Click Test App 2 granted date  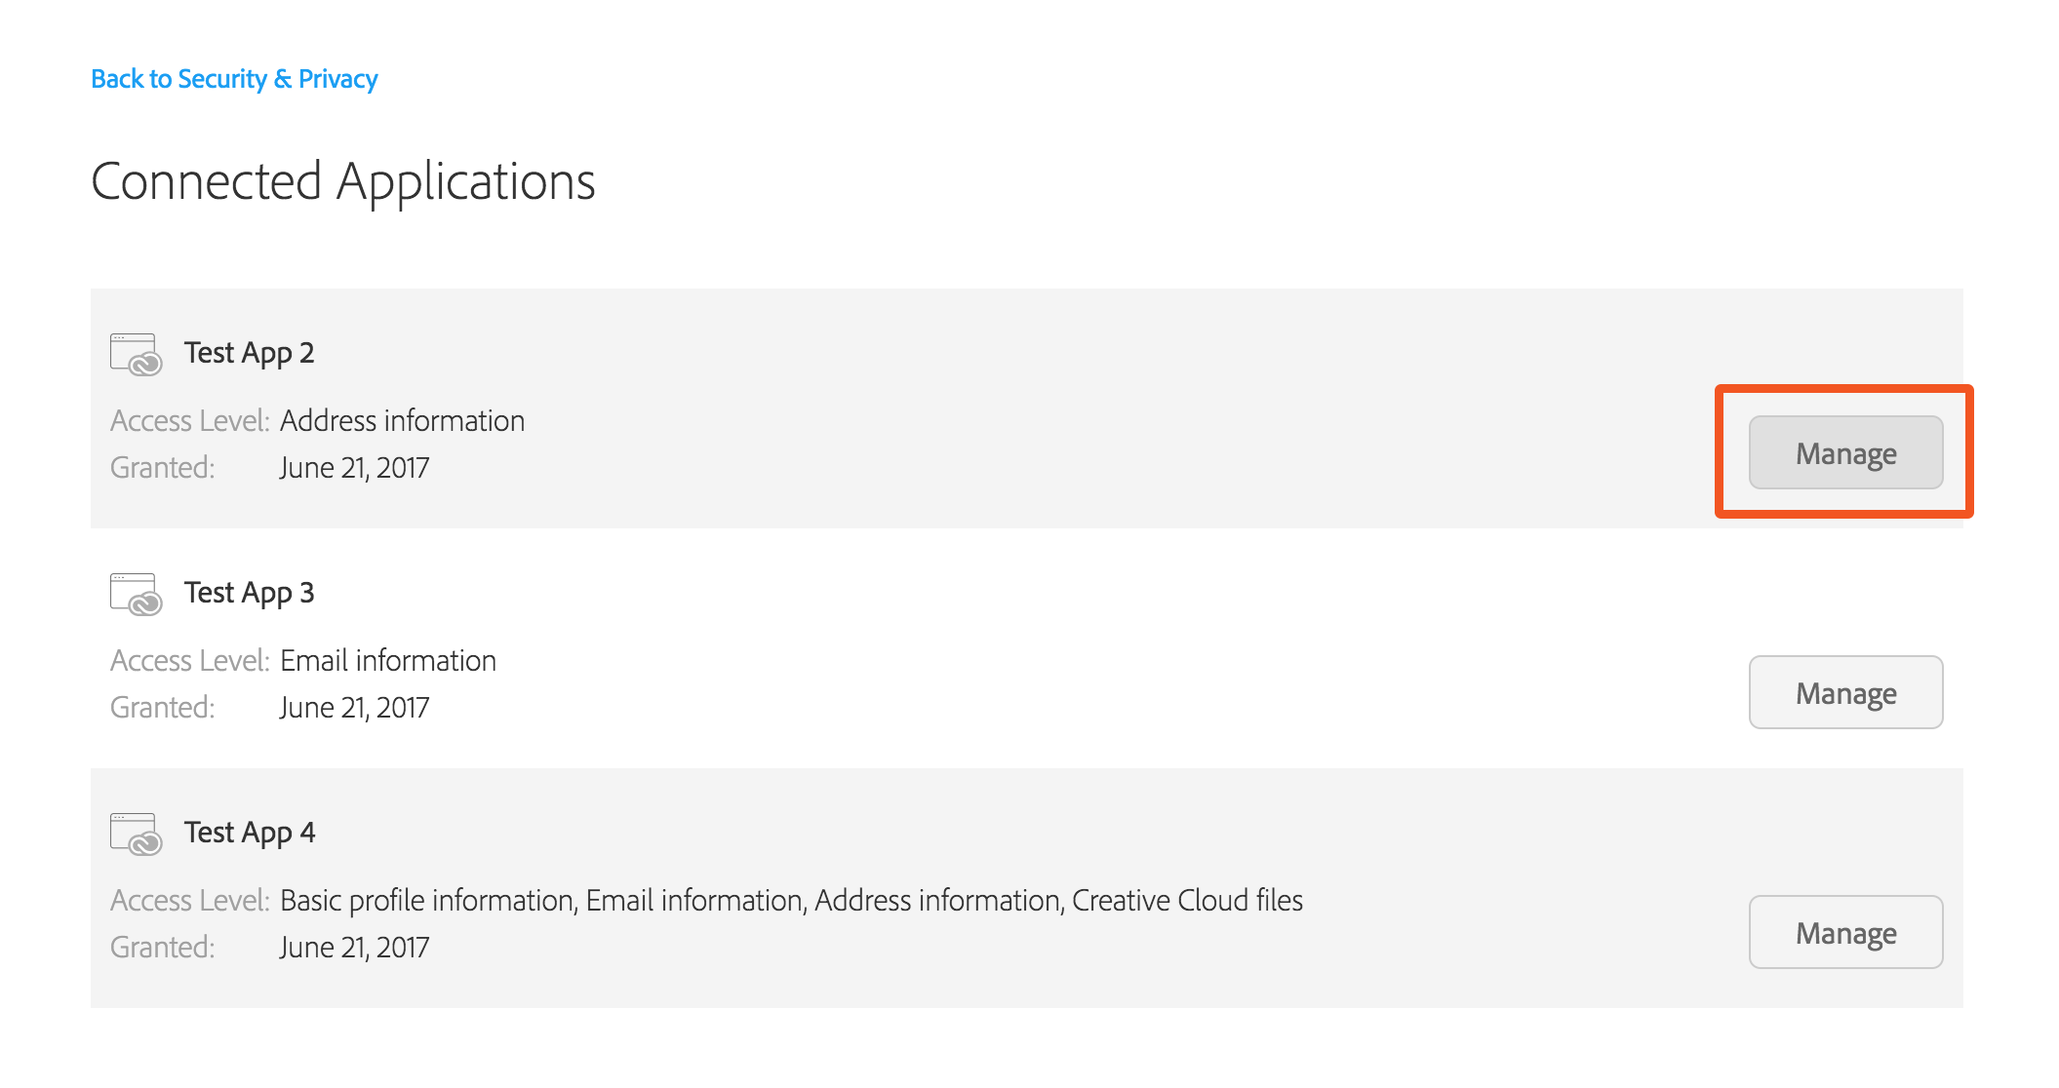355,468
